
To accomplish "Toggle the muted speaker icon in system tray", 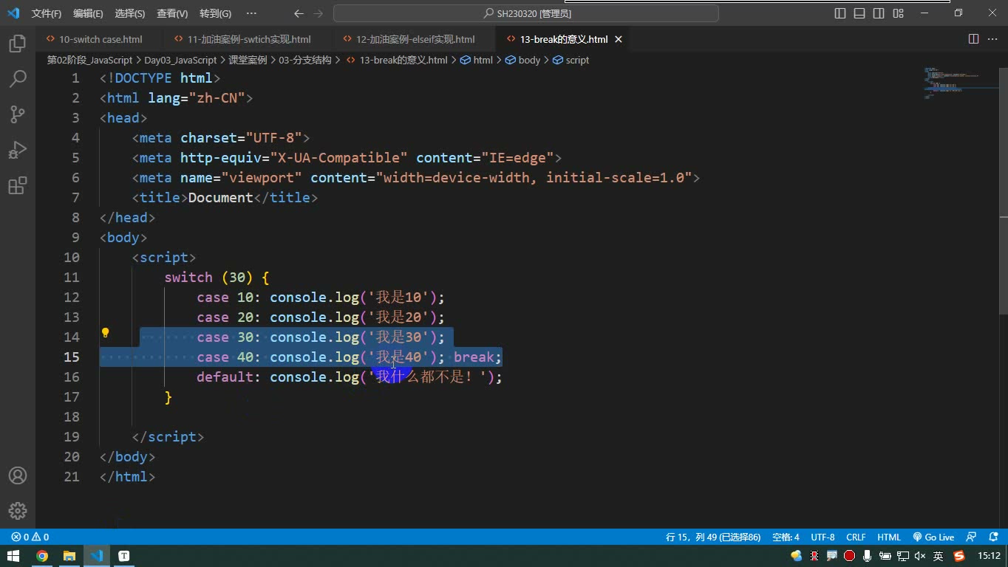I will (920, 556).
